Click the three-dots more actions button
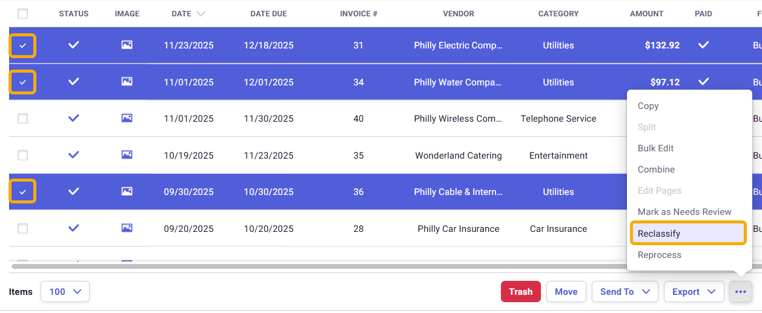Image resolution: width=762 pixels, height=313 pixels. pos(740,292)
